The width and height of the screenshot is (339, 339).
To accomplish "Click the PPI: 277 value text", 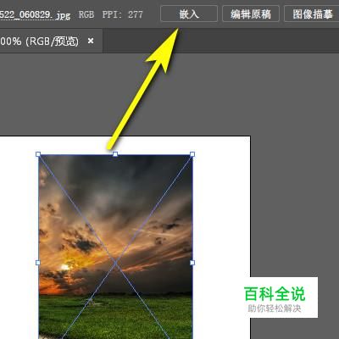I will (122, 14).
